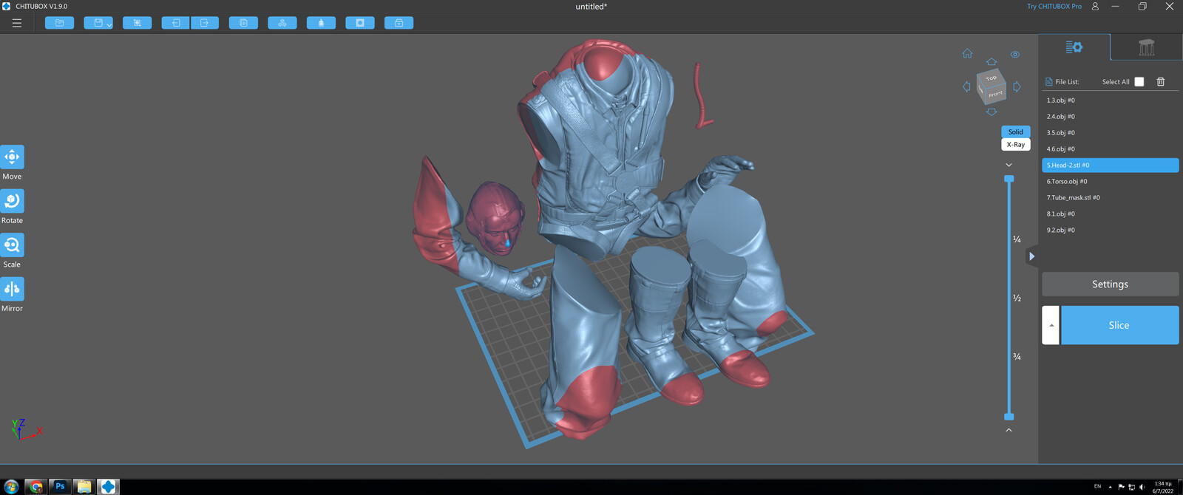
Task: Show hidden system tray icons
Action: pyautogui.click(x=1110, y=487)
